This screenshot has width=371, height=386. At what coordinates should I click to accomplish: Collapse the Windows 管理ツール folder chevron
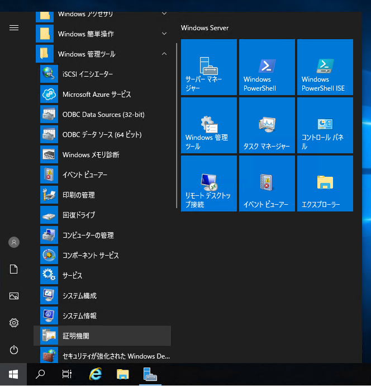tap(164, 54)
